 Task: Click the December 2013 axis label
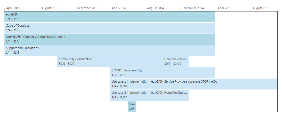pyautogui.click(x=88, y=8)
